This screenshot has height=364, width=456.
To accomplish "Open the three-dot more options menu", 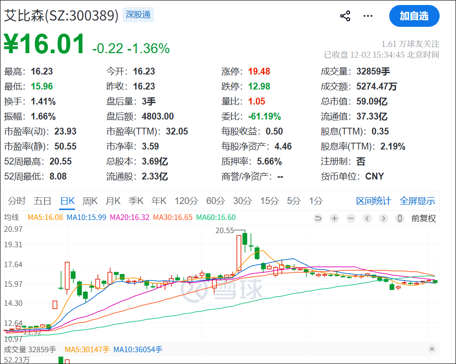I will click(368, 16).
